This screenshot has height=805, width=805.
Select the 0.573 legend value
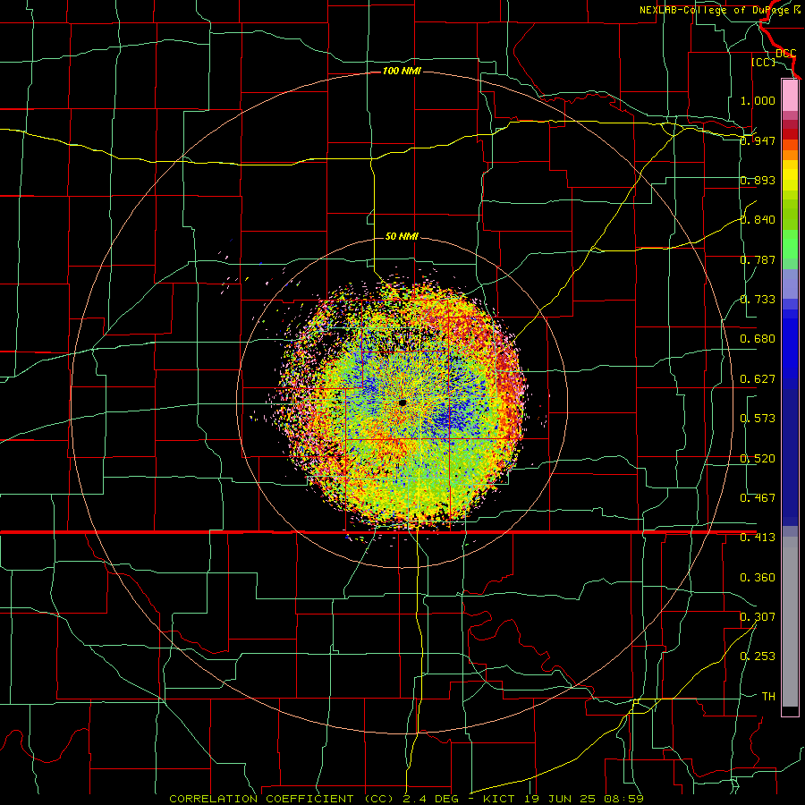click(758, 419)
